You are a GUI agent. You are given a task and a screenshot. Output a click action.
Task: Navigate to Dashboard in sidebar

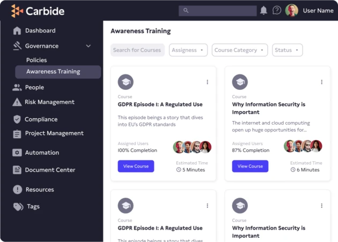click(40, 31)
